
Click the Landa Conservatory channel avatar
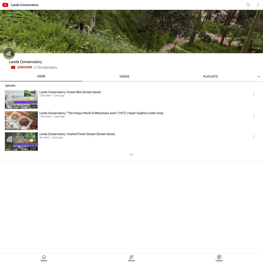click(9, 54)
